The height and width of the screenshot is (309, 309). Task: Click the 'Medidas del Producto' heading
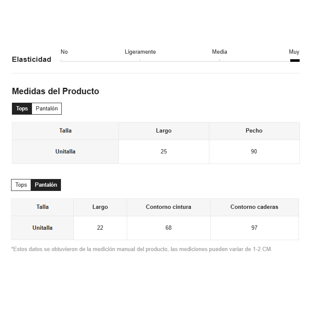click(55, 91)
